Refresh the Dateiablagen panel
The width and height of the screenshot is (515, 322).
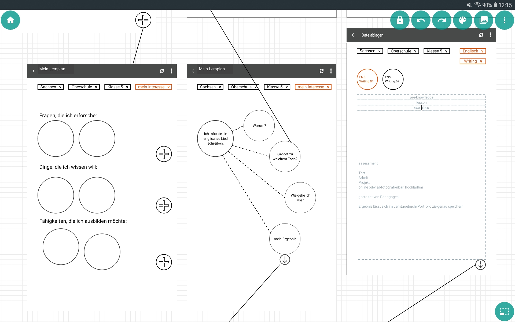[x=481, y=35]
